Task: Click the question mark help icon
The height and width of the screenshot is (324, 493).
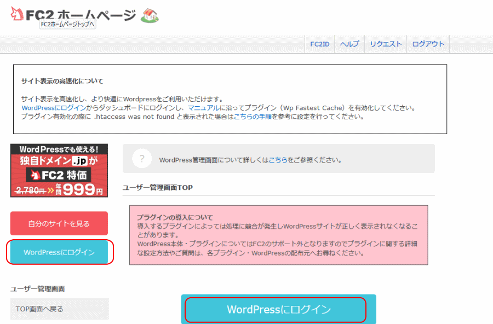Action: point(142,158)
